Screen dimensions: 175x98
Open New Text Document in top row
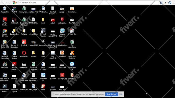pos(53,10)
